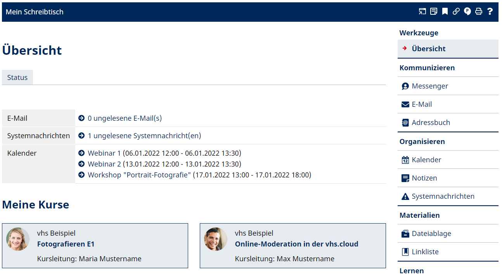The image size is (502, 276).
Task: Open Kalender from the Organisieren section
Action: 426,160
